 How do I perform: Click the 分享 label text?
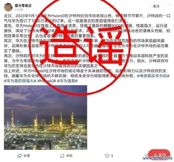tap(27, 156)
